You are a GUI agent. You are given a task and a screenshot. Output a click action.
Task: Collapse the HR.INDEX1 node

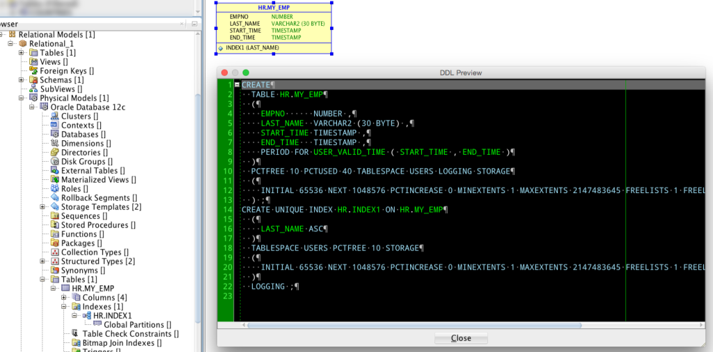coord(74,316)
